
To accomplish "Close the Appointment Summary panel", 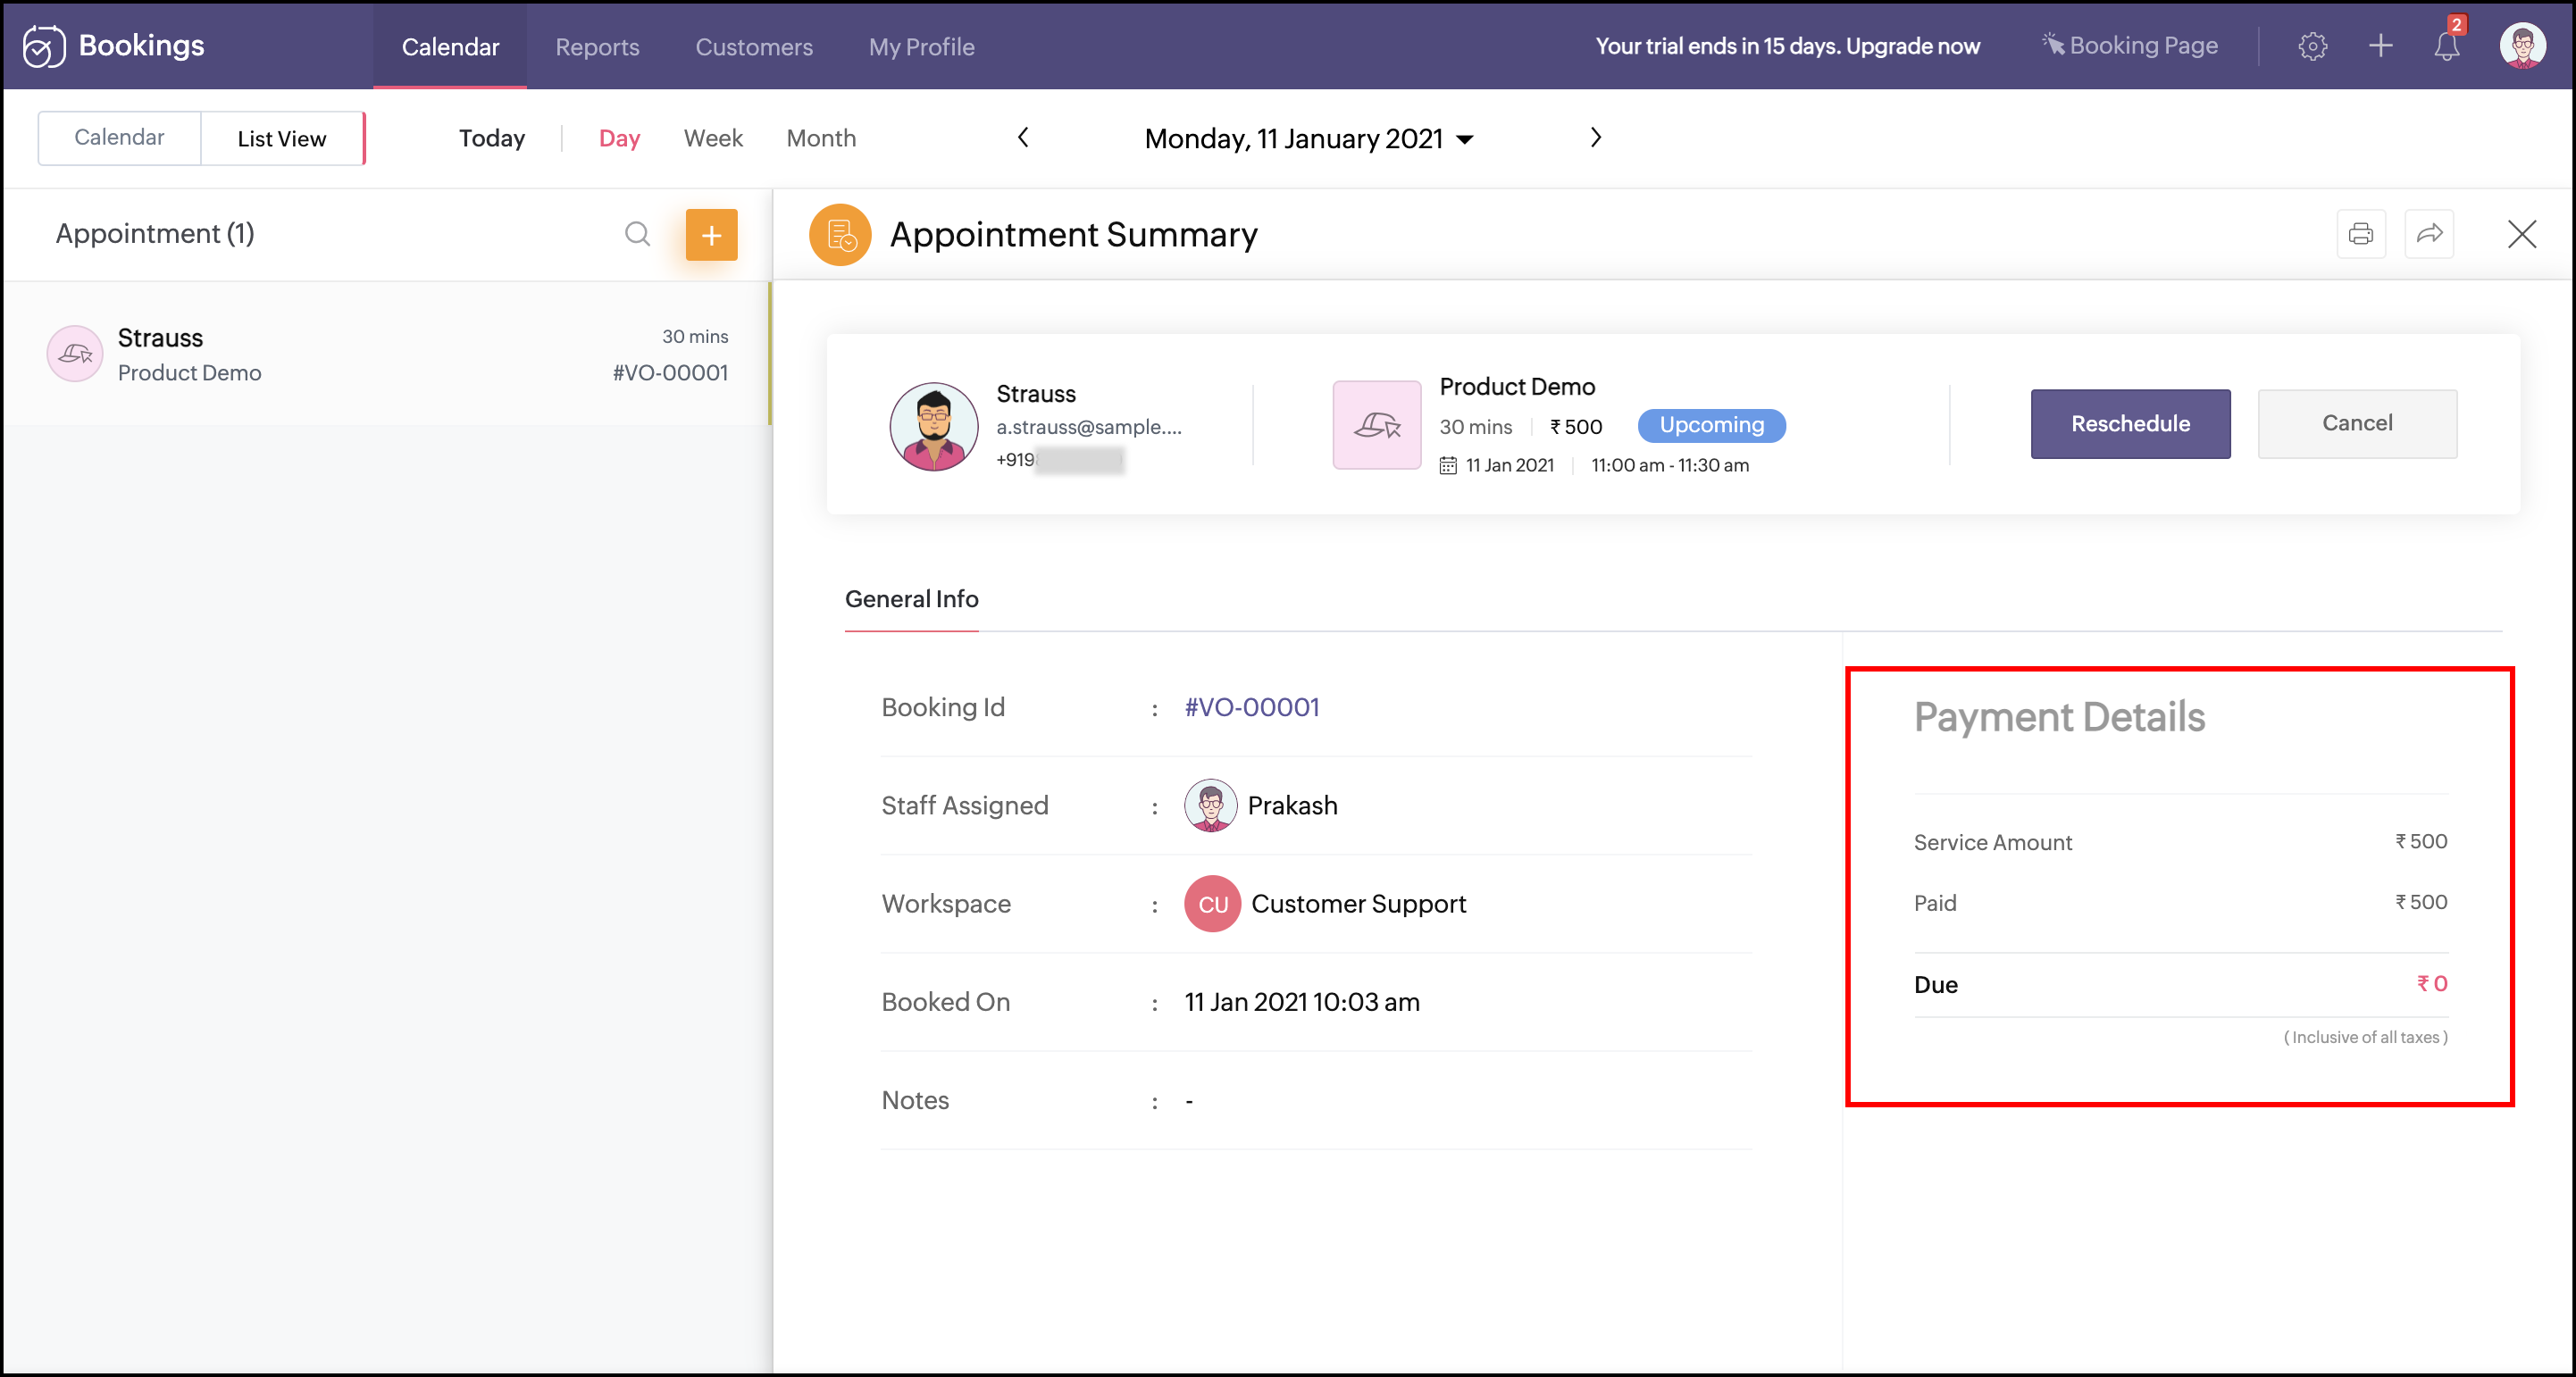I will pyautogui.click(x=2521, y=234).
